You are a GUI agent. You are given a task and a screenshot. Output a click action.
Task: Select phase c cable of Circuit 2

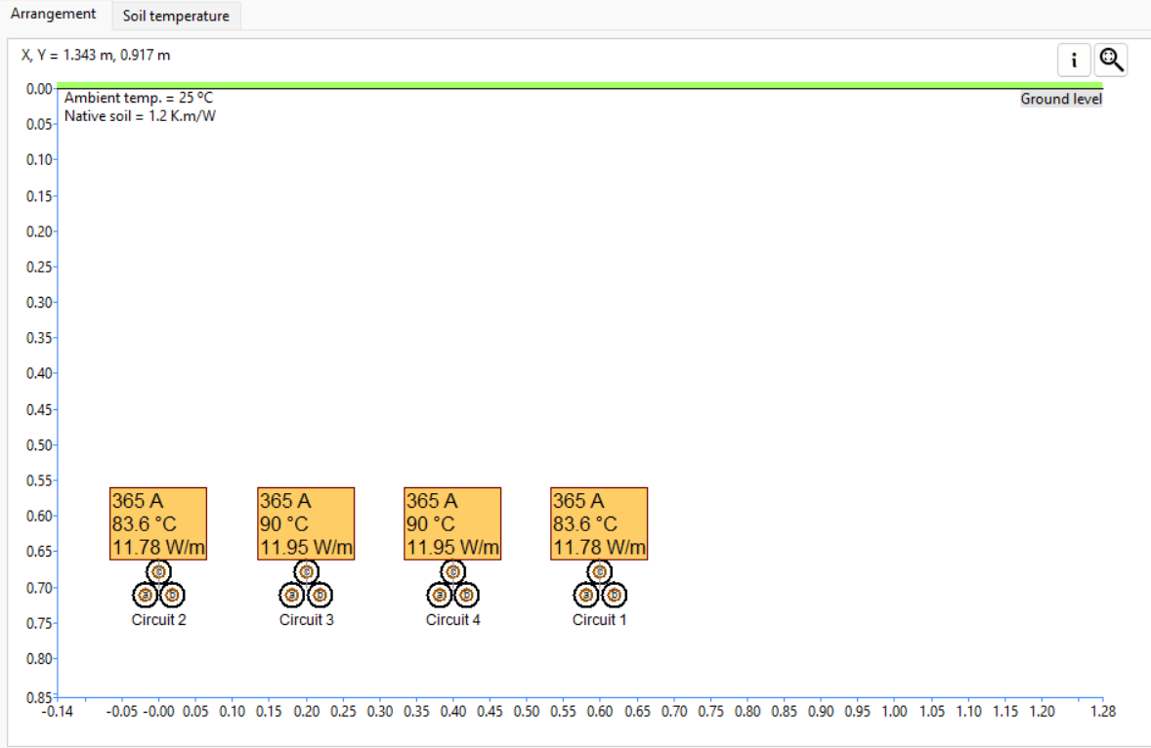click(x=159, y=571)
